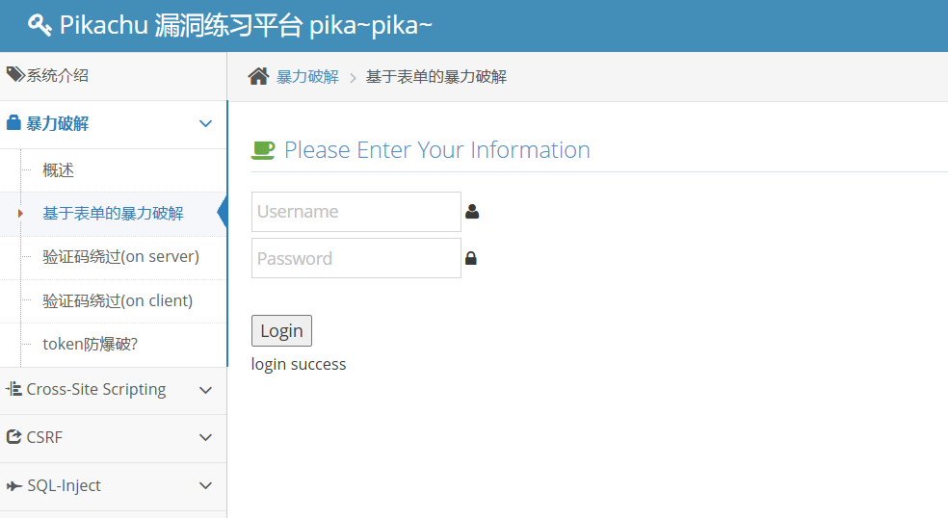Screen dimensions: 948x518
Task: Click the lock icon beside 暴力破解 in sidebar
Action: pos(13,122)
